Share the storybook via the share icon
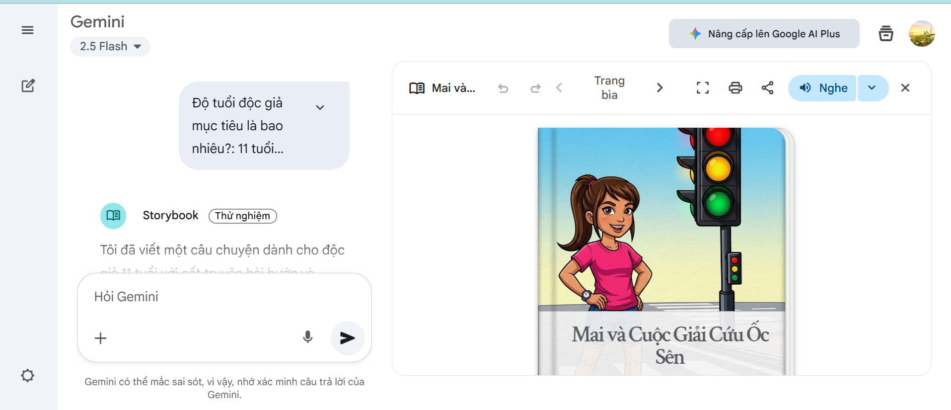951x410 pixels. point(767,88)
